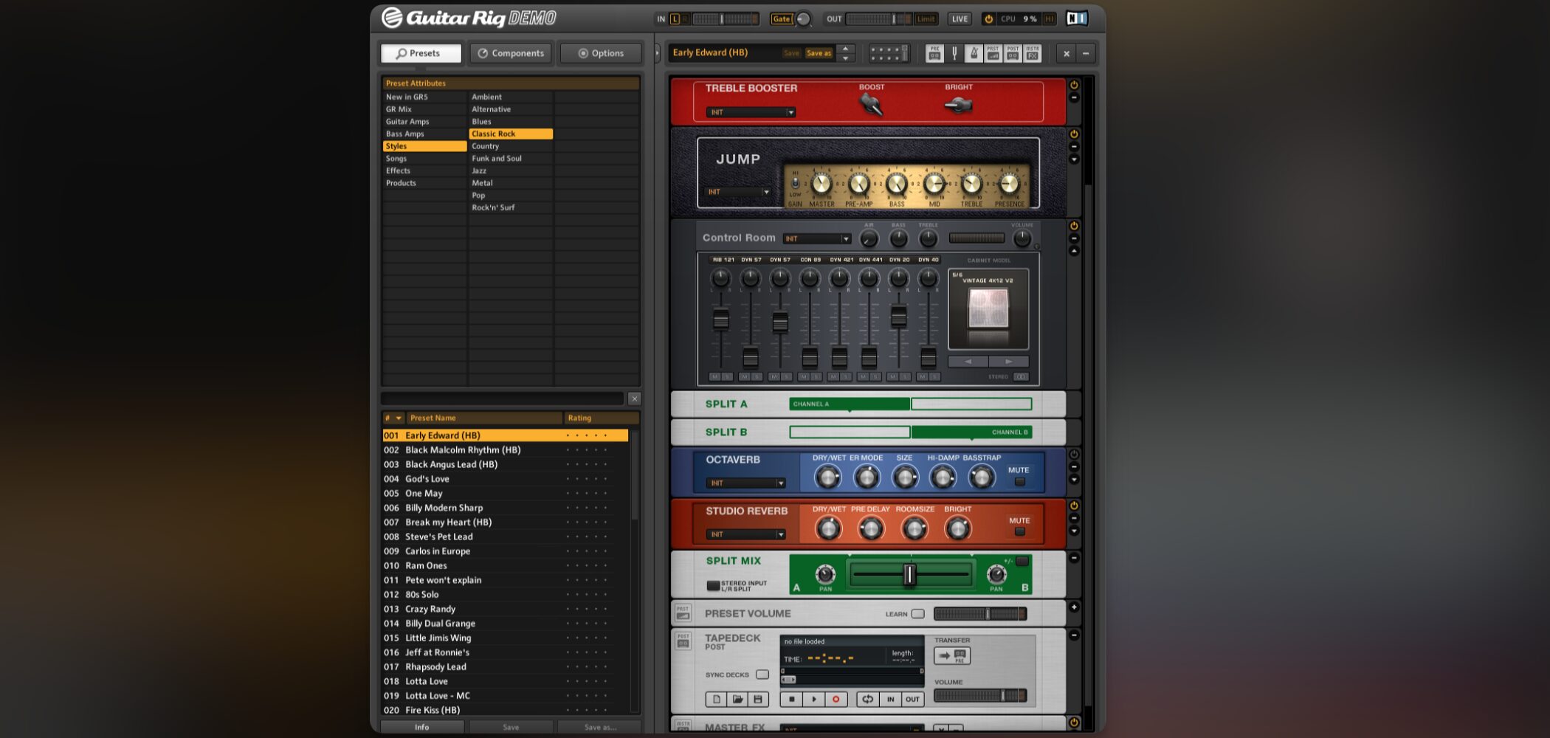The width and height of the screenshot is (1550, 738).
Task: Open the Control Room INIT preset dropdown
Action: [817, 239]
